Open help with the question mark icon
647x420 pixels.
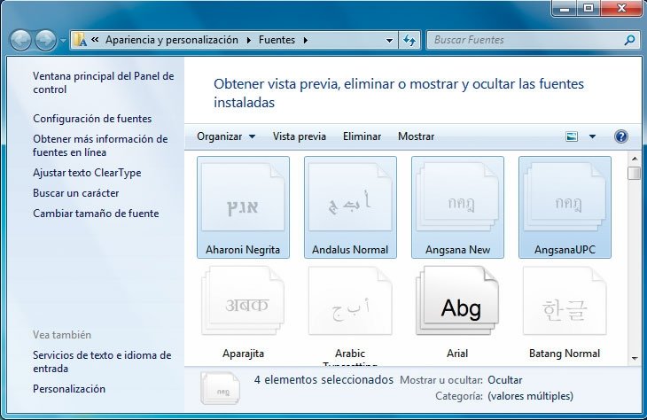621,136
